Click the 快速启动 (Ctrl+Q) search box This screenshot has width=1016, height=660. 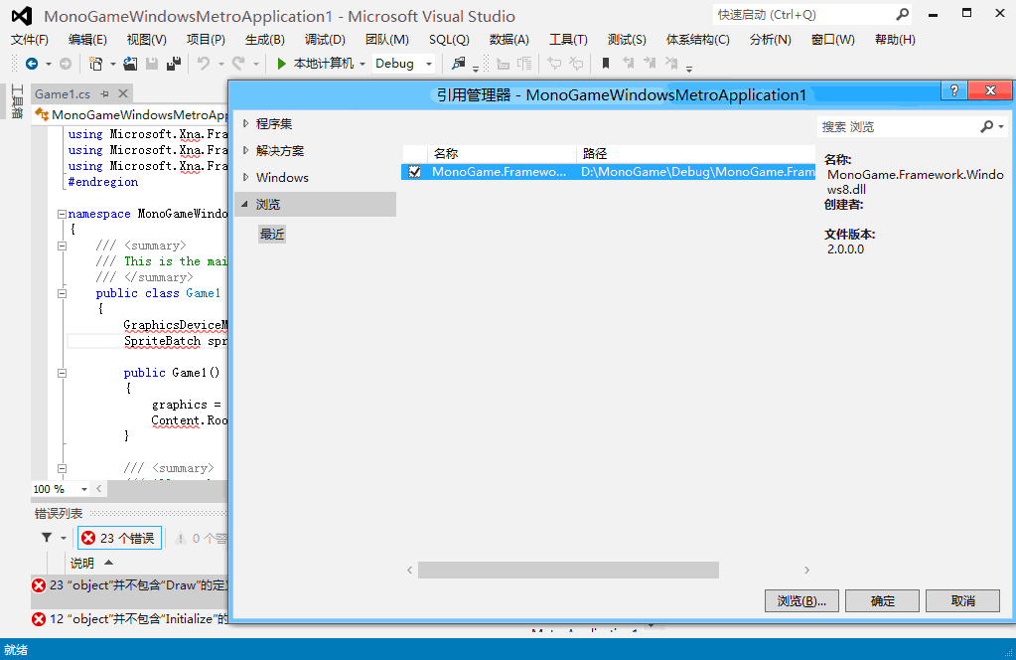803,14
